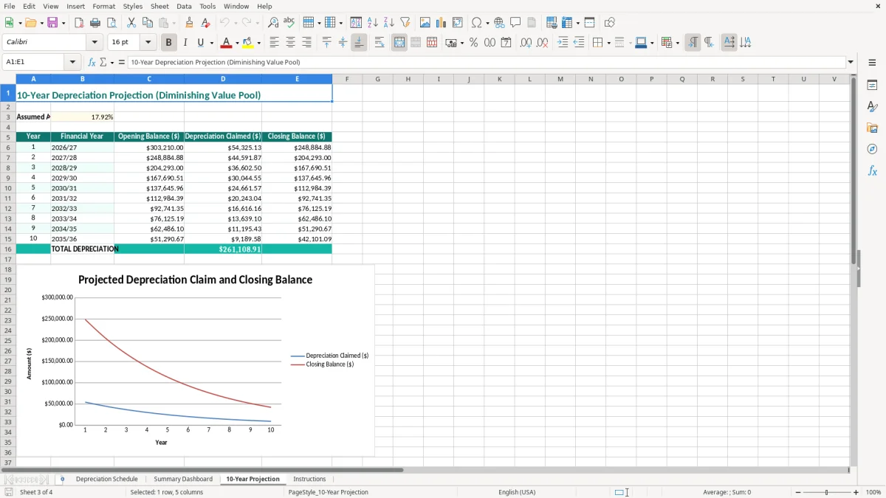Open Find & Replace
886x498 pixels.
[273, 23]
